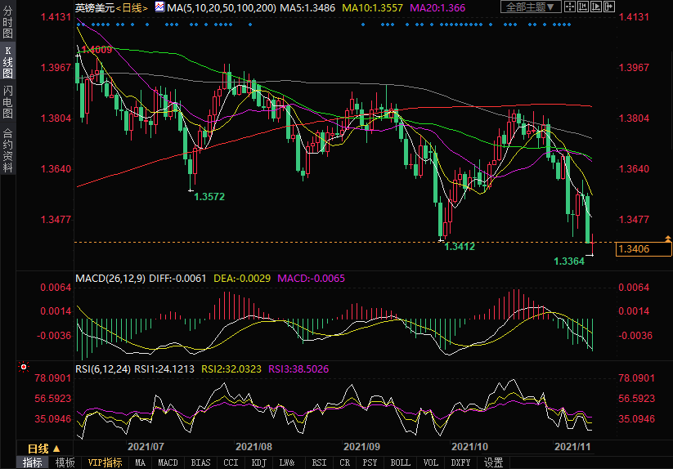Pick the CCI indicator
The width and height of the screenshot is (673, 469).
click(231, 462)
